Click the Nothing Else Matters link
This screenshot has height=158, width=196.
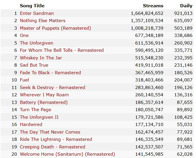(x=43, y=21)
